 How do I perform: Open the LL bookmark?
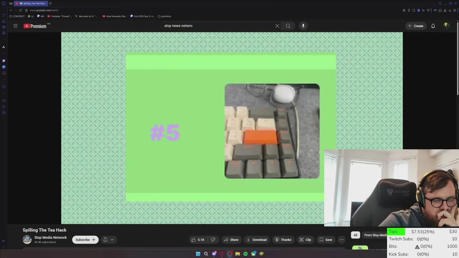point(31,16)
